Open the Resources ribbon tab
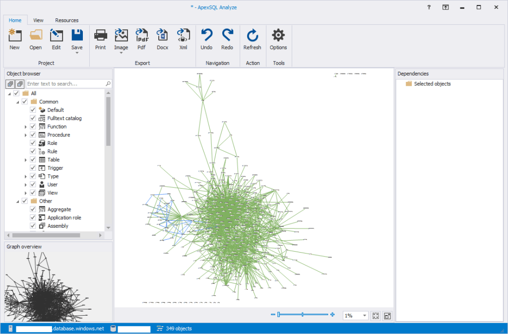Image resolution: width=508 pixels, height=334 pixels. (x=66, y=20)
